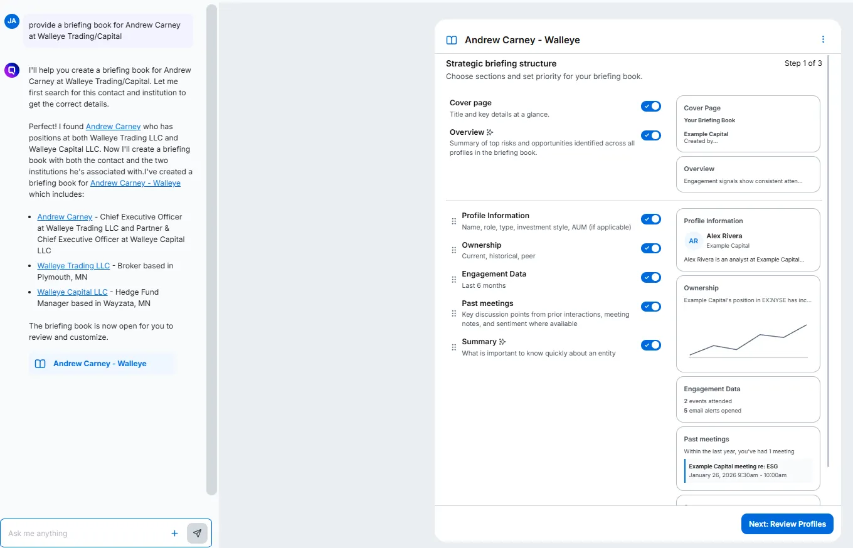Switch off the Past meetings toggle
853x548 pixels.
click(x=650, y=307)
